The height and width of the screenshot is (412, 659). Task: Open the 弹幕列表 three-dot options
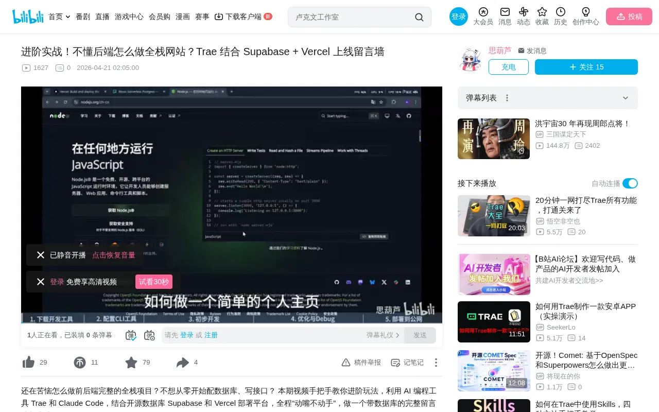point(507,98)
